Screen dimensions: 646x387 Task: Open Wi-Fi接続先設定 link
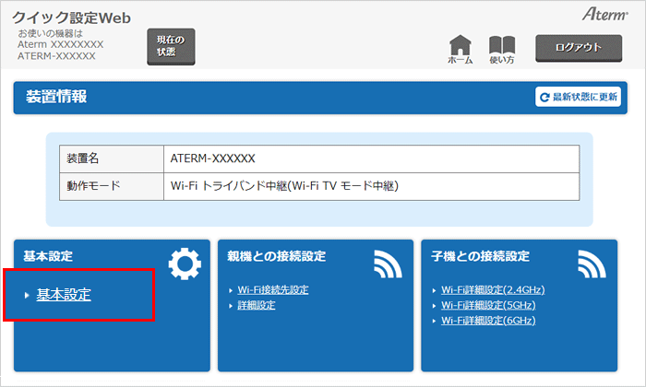(273, 290)
